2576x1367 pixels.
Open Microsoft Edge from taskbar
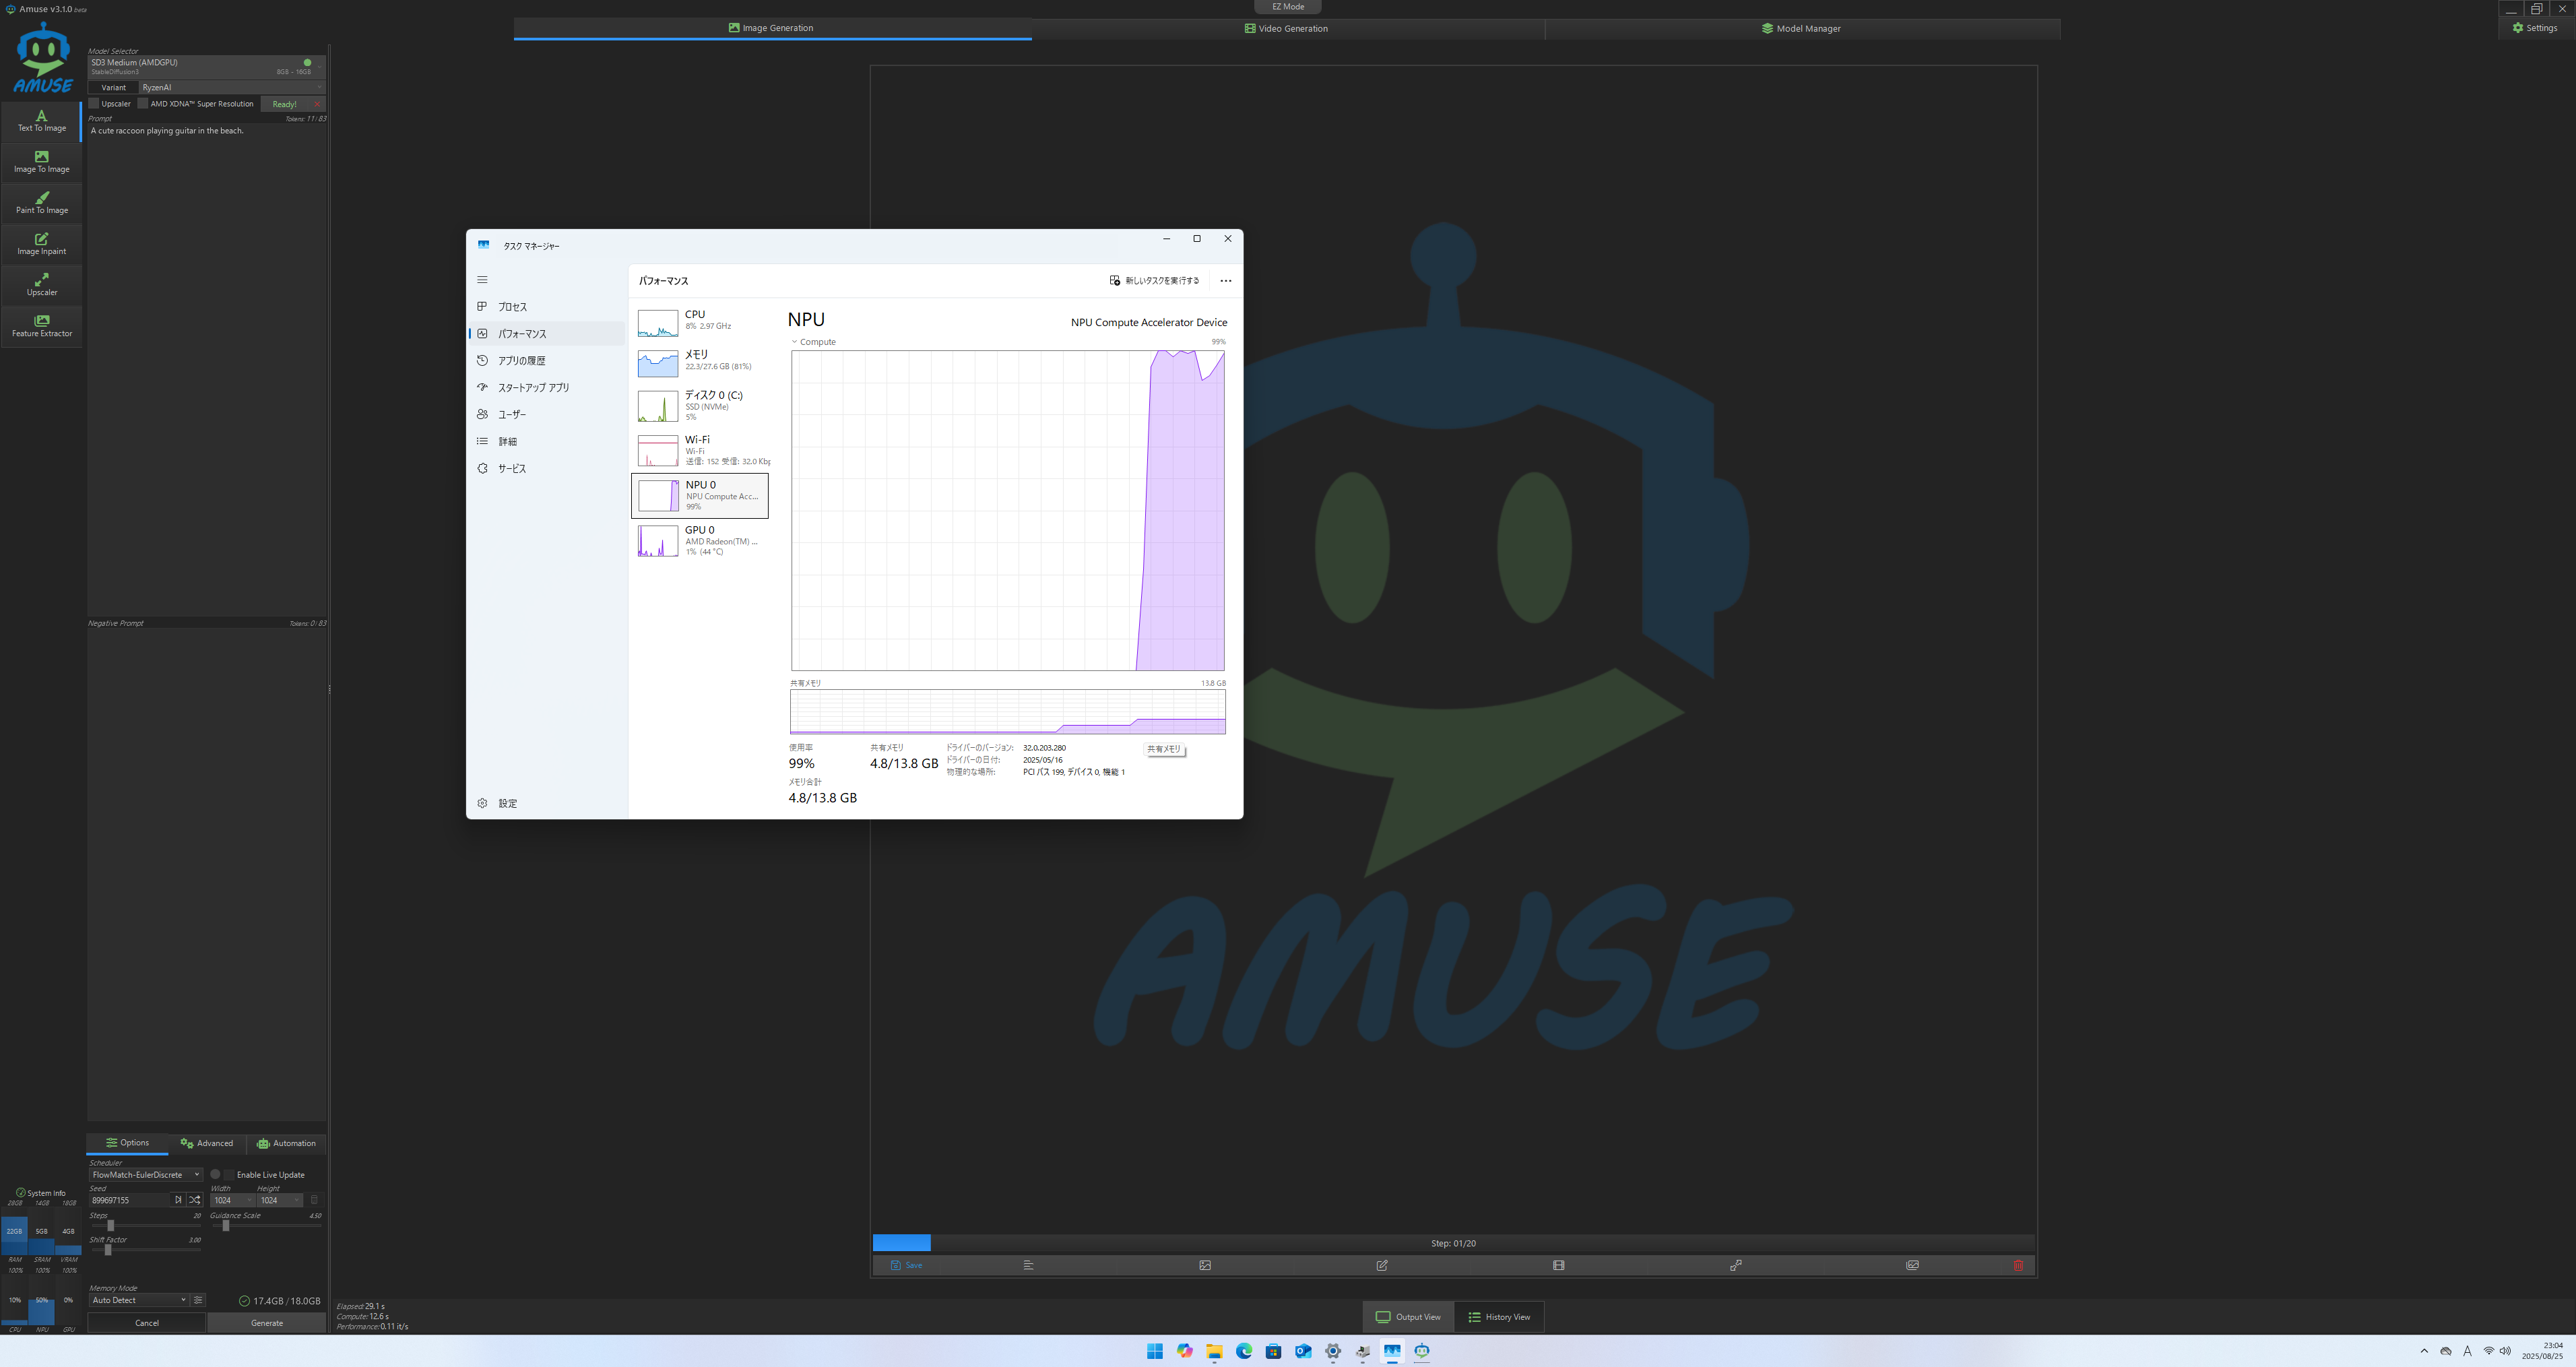coord(1244,1351)
